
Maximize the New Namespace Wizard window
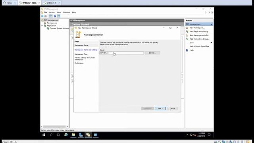point(170,28)
